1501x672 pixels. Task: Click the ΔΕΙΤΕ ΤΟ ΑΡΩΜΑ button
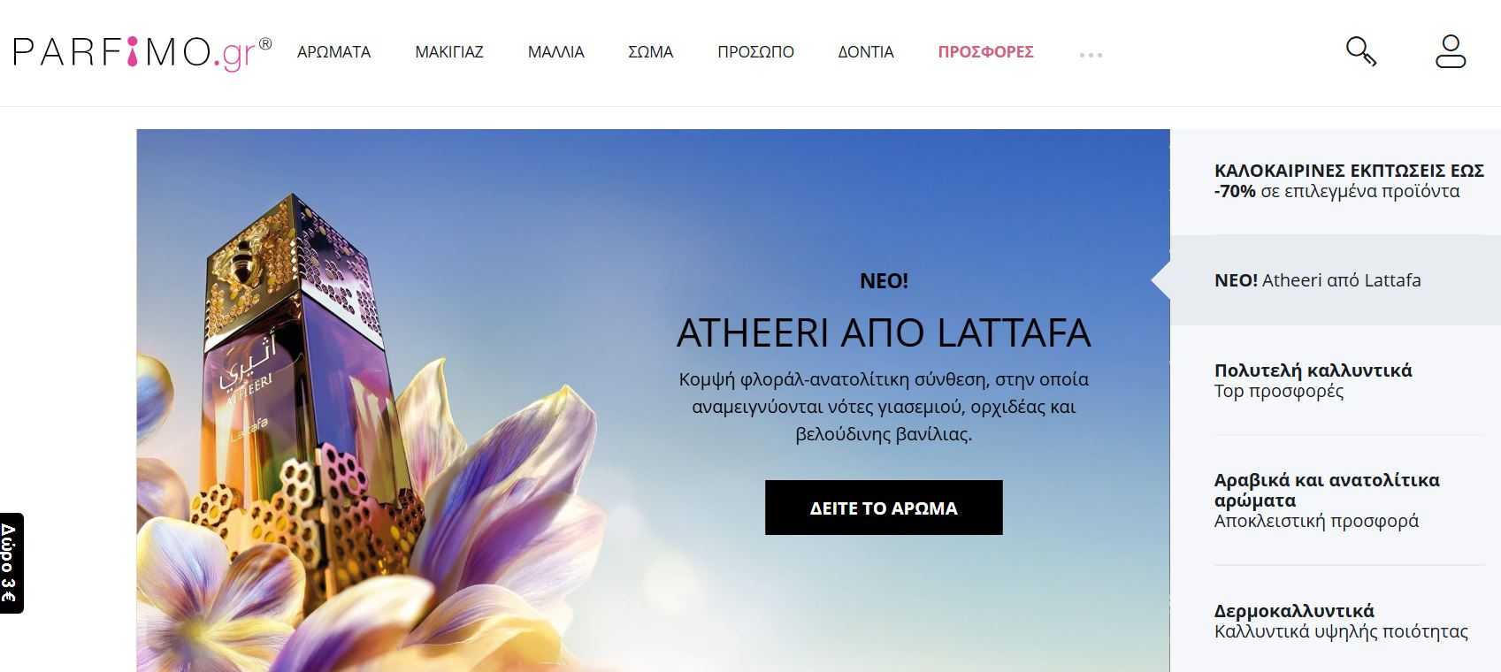[x=884, y=508]
